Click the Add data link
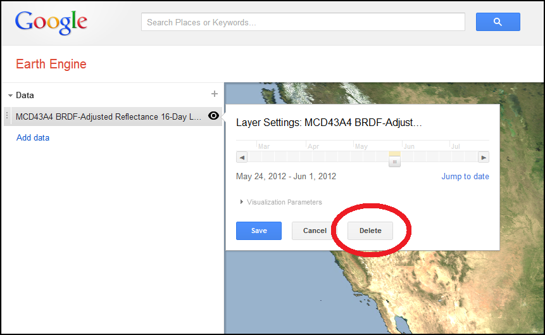 point(33,138)
